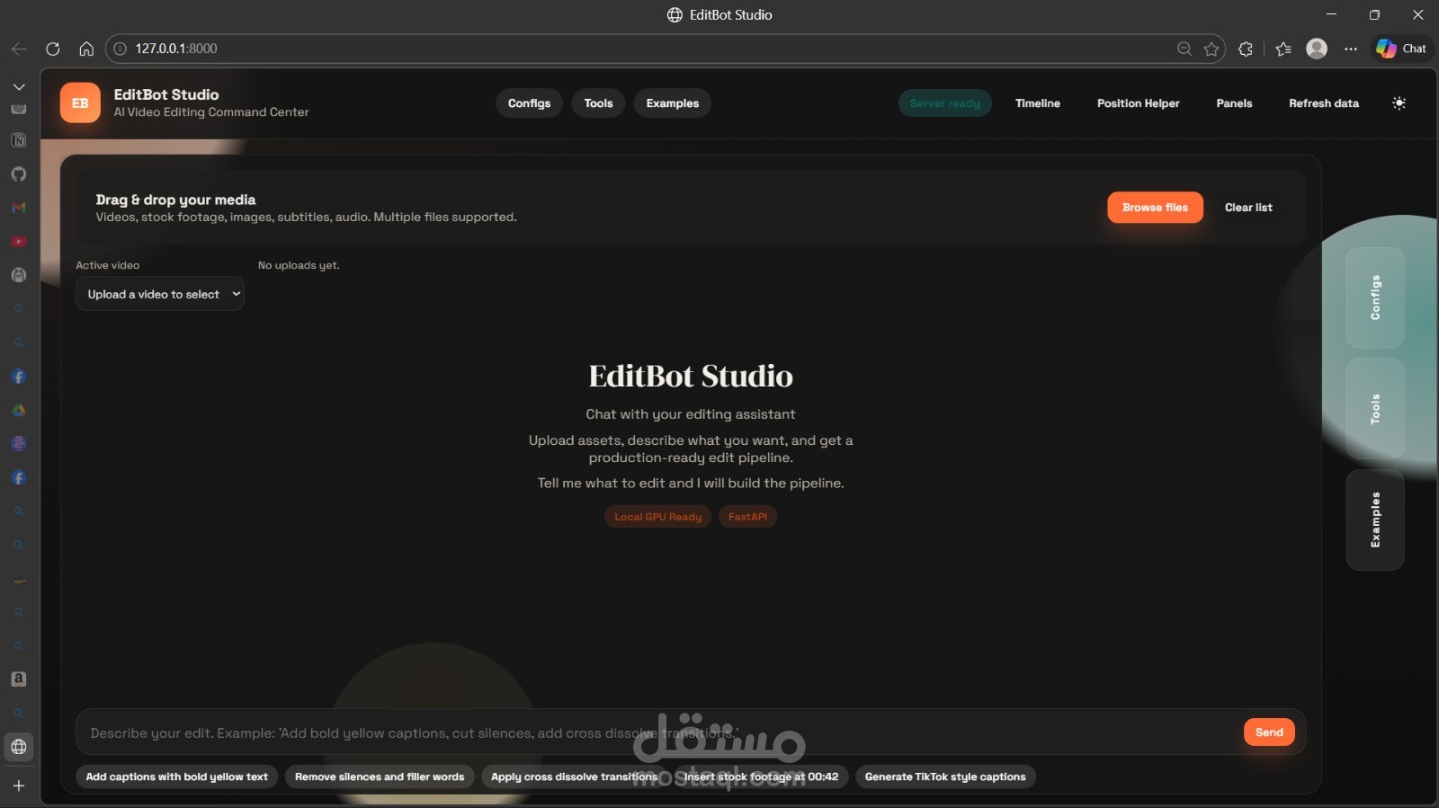Click the Clear list button
The height and width of the screenshot is (808, 1439).
pos(1248,208)
